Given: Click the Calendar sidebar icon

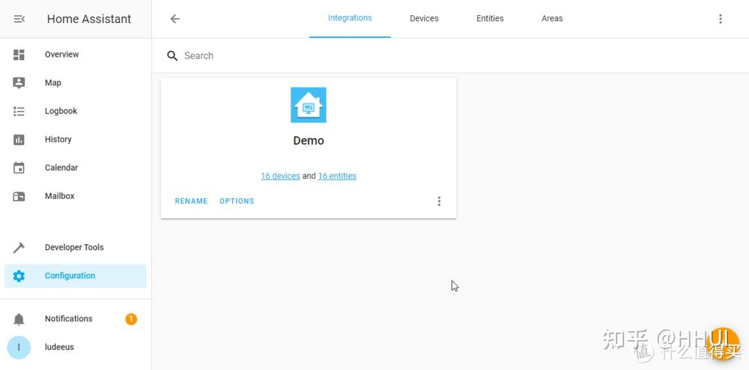Looking at the screenshot, I should (19, 168).
